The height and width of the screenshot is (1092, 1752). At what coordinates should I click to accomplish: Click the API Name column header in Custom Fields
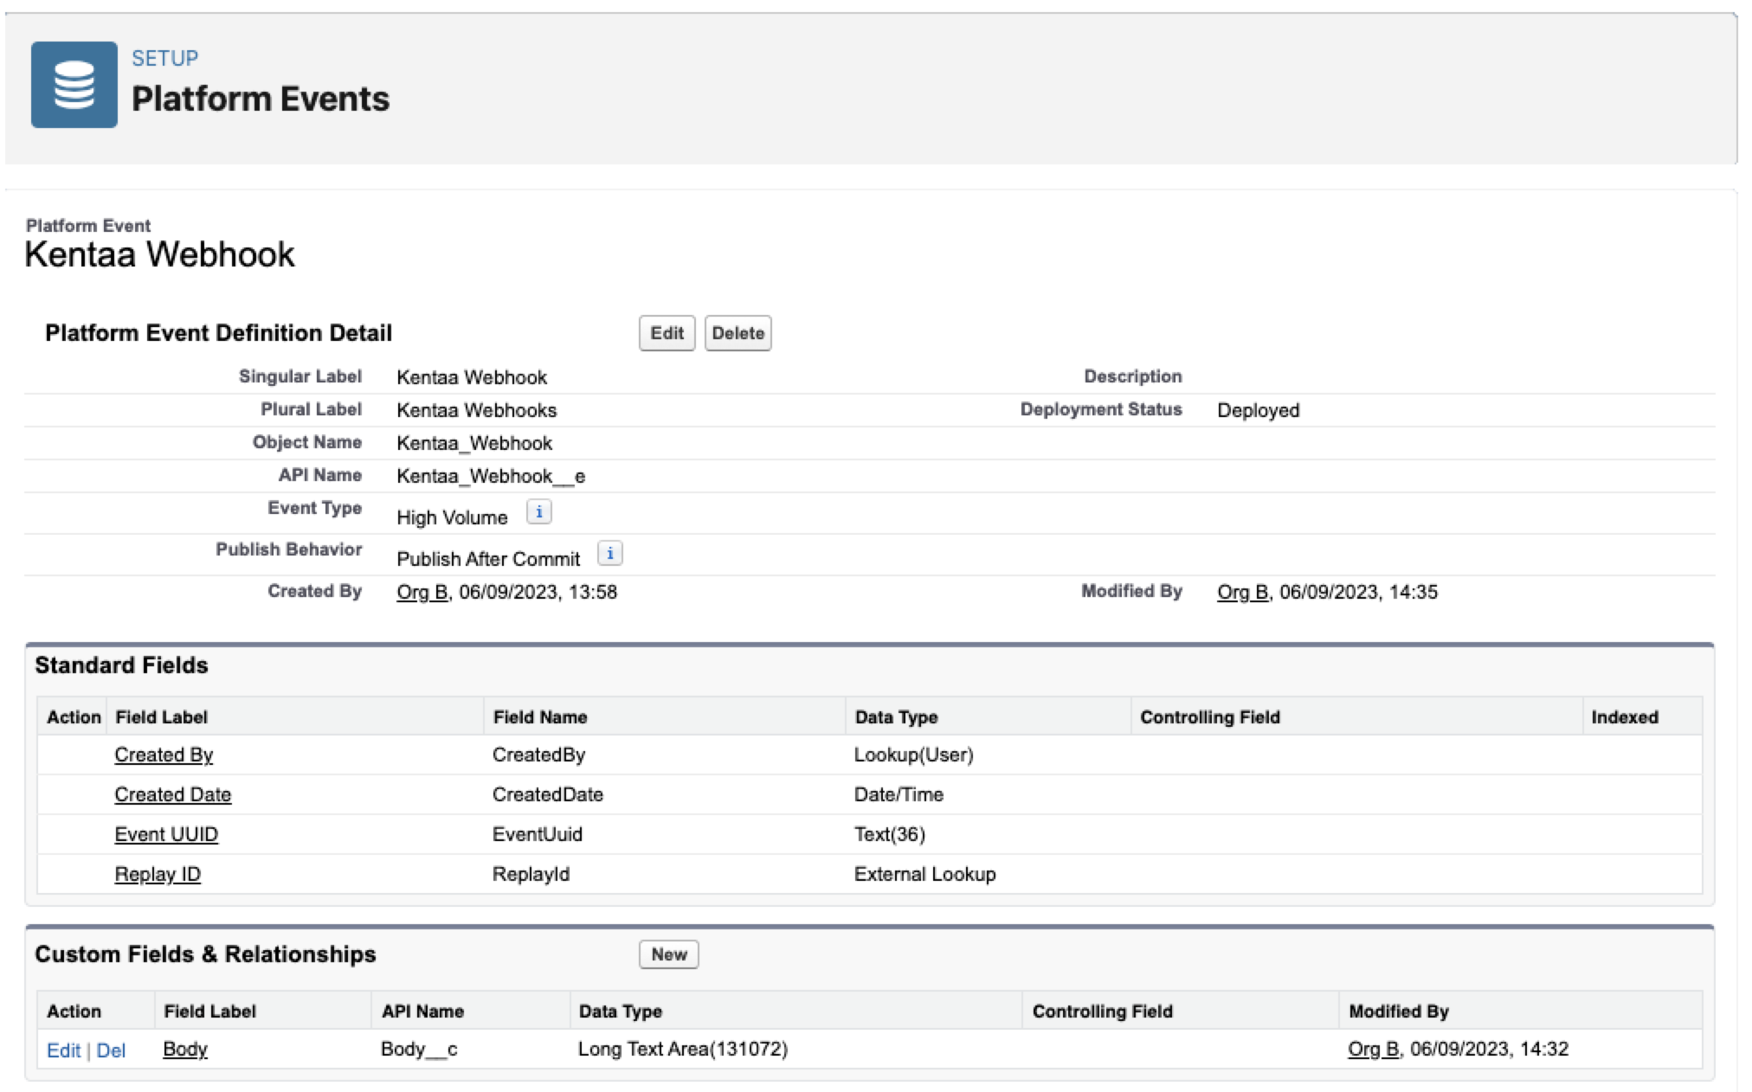(x=423, y=1012)
